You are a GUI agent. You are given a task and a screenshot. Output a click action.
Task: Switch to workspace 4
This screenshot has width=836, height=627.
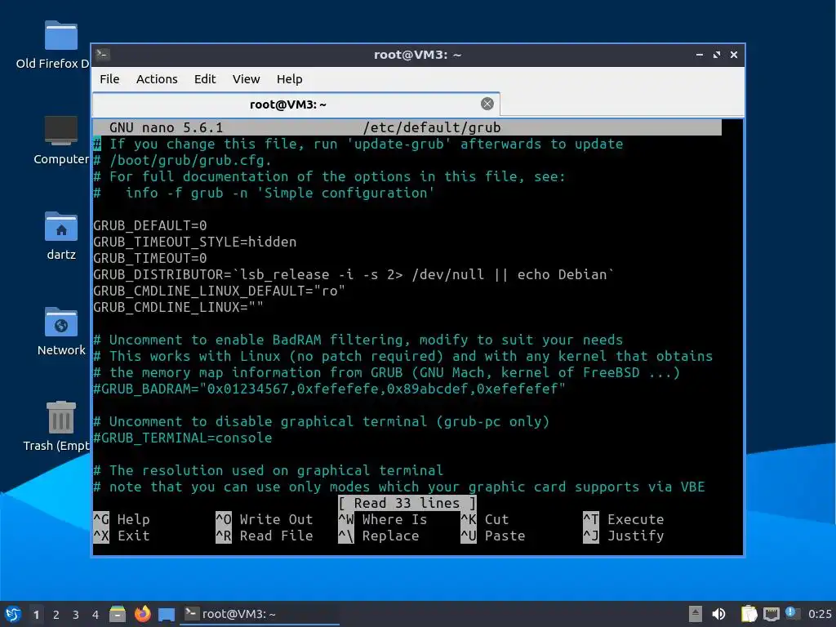click(x=96, y=615)
